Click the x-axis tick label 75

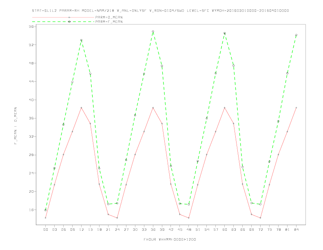(270, 230)
